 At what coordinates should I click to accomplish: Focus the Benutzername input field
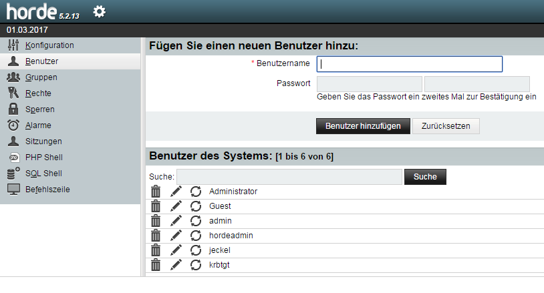click(410, 64)
